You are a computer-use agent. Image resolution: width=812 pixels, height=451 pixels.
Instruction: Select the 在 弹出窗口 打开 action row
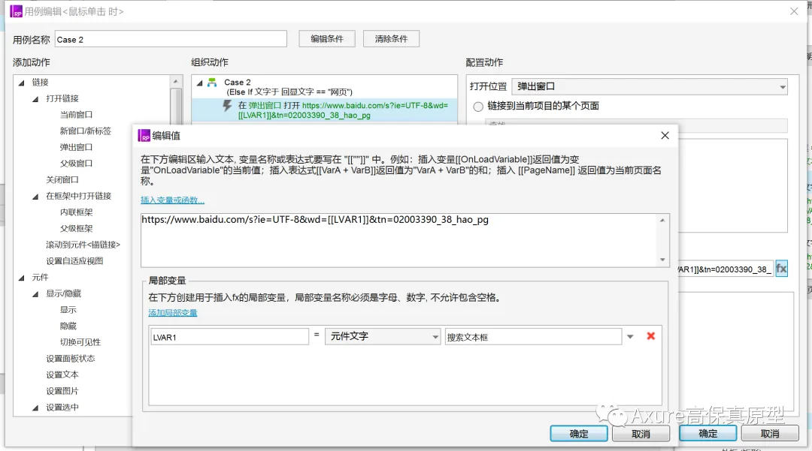tap(325, 110)
